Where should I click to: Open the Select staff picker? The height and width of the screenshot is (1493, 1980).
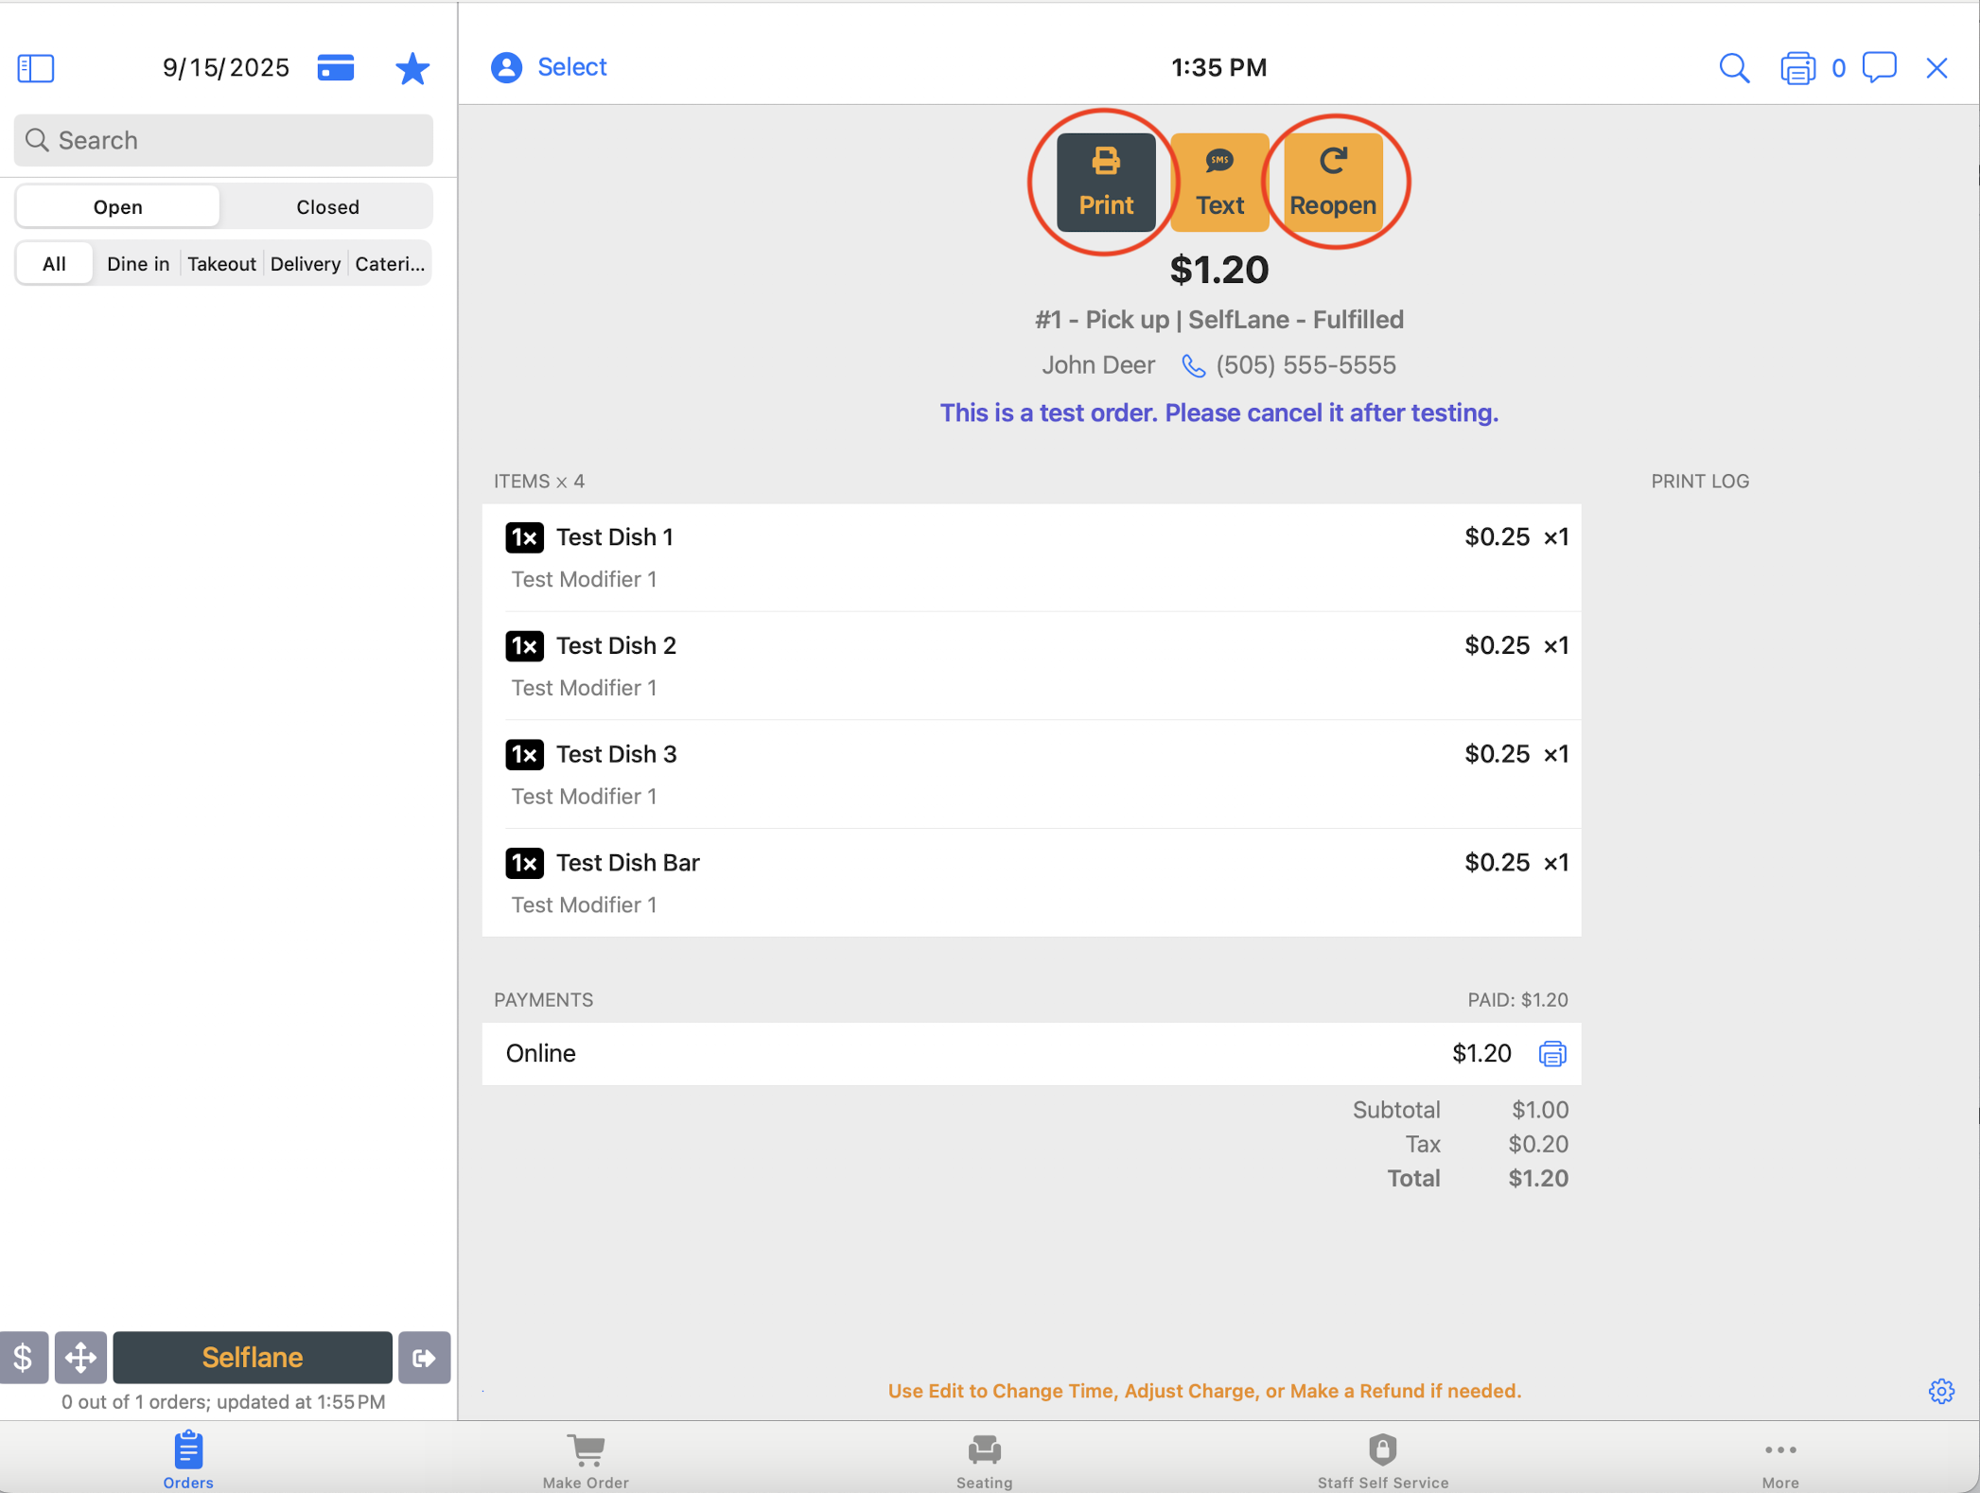pos(550,67)
